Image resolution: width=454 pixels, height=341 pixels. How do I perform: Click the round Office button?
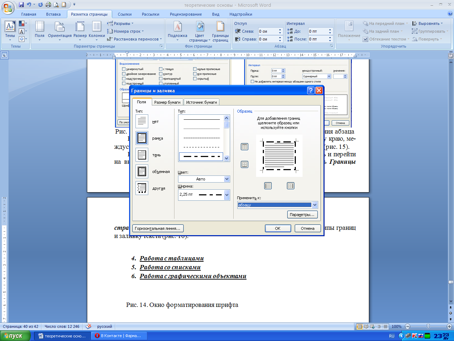click(8, 7)
